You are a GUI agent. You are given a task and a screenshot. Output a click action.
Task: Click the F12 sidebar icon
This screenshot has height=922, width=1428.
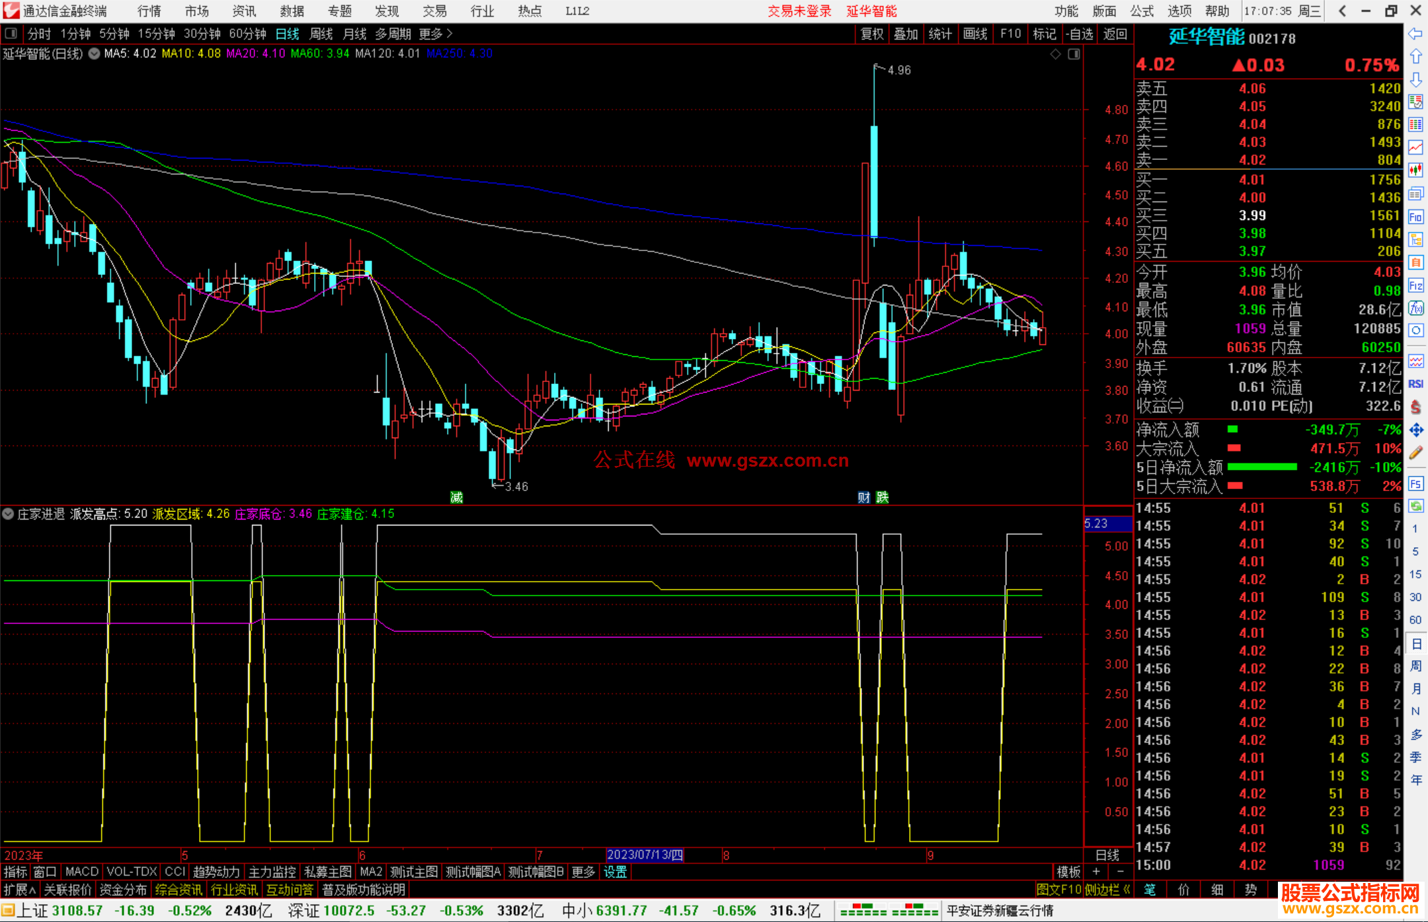coord(1415,286)
